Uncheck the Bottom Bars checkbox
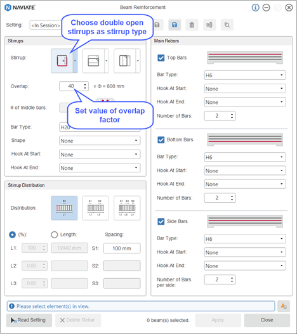This screenshot has width=297, height=334. tap(161, 139)
